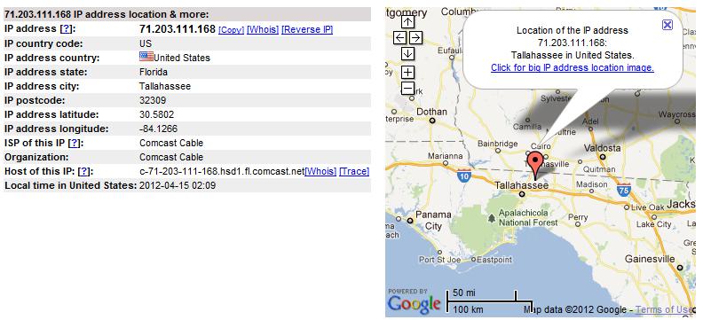Image resolution: width=703 pixels, height=320 pixels.
Task: Open Whois link next to IP address
Action: pyautogui.click(x=263, y=29)
